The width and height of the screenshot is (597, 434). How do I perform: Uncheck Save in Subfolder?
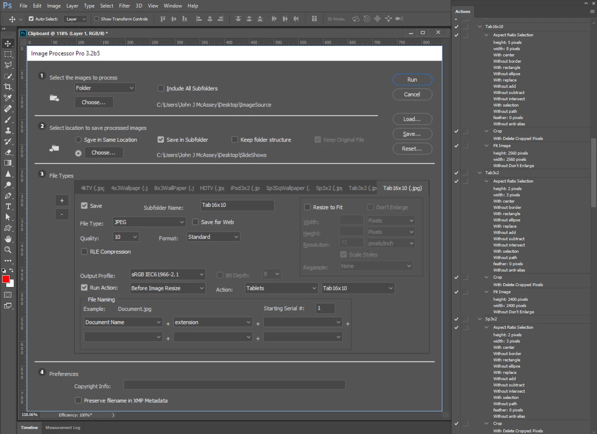[x=161, y=140]
